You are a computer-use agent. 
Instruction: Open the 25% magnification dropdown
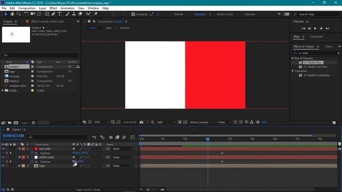[x=101, y=122]
